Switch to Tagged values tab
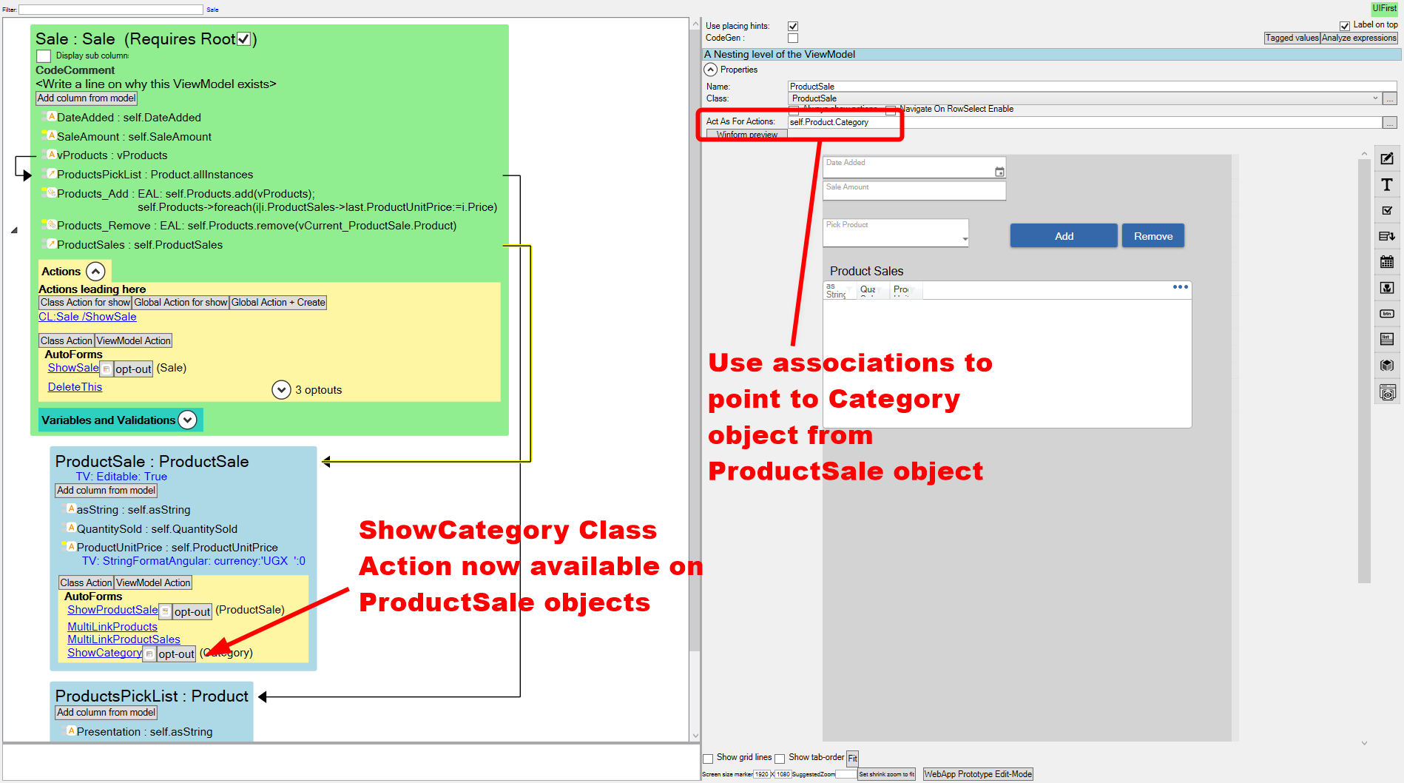Viewport: 1404px width, 783px height. [1292, 38]
